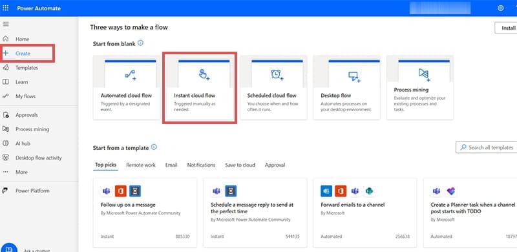This screenshot has height=252, width=517.
Task: Click the Desktop flow activity icon
Action: [6, 158]
